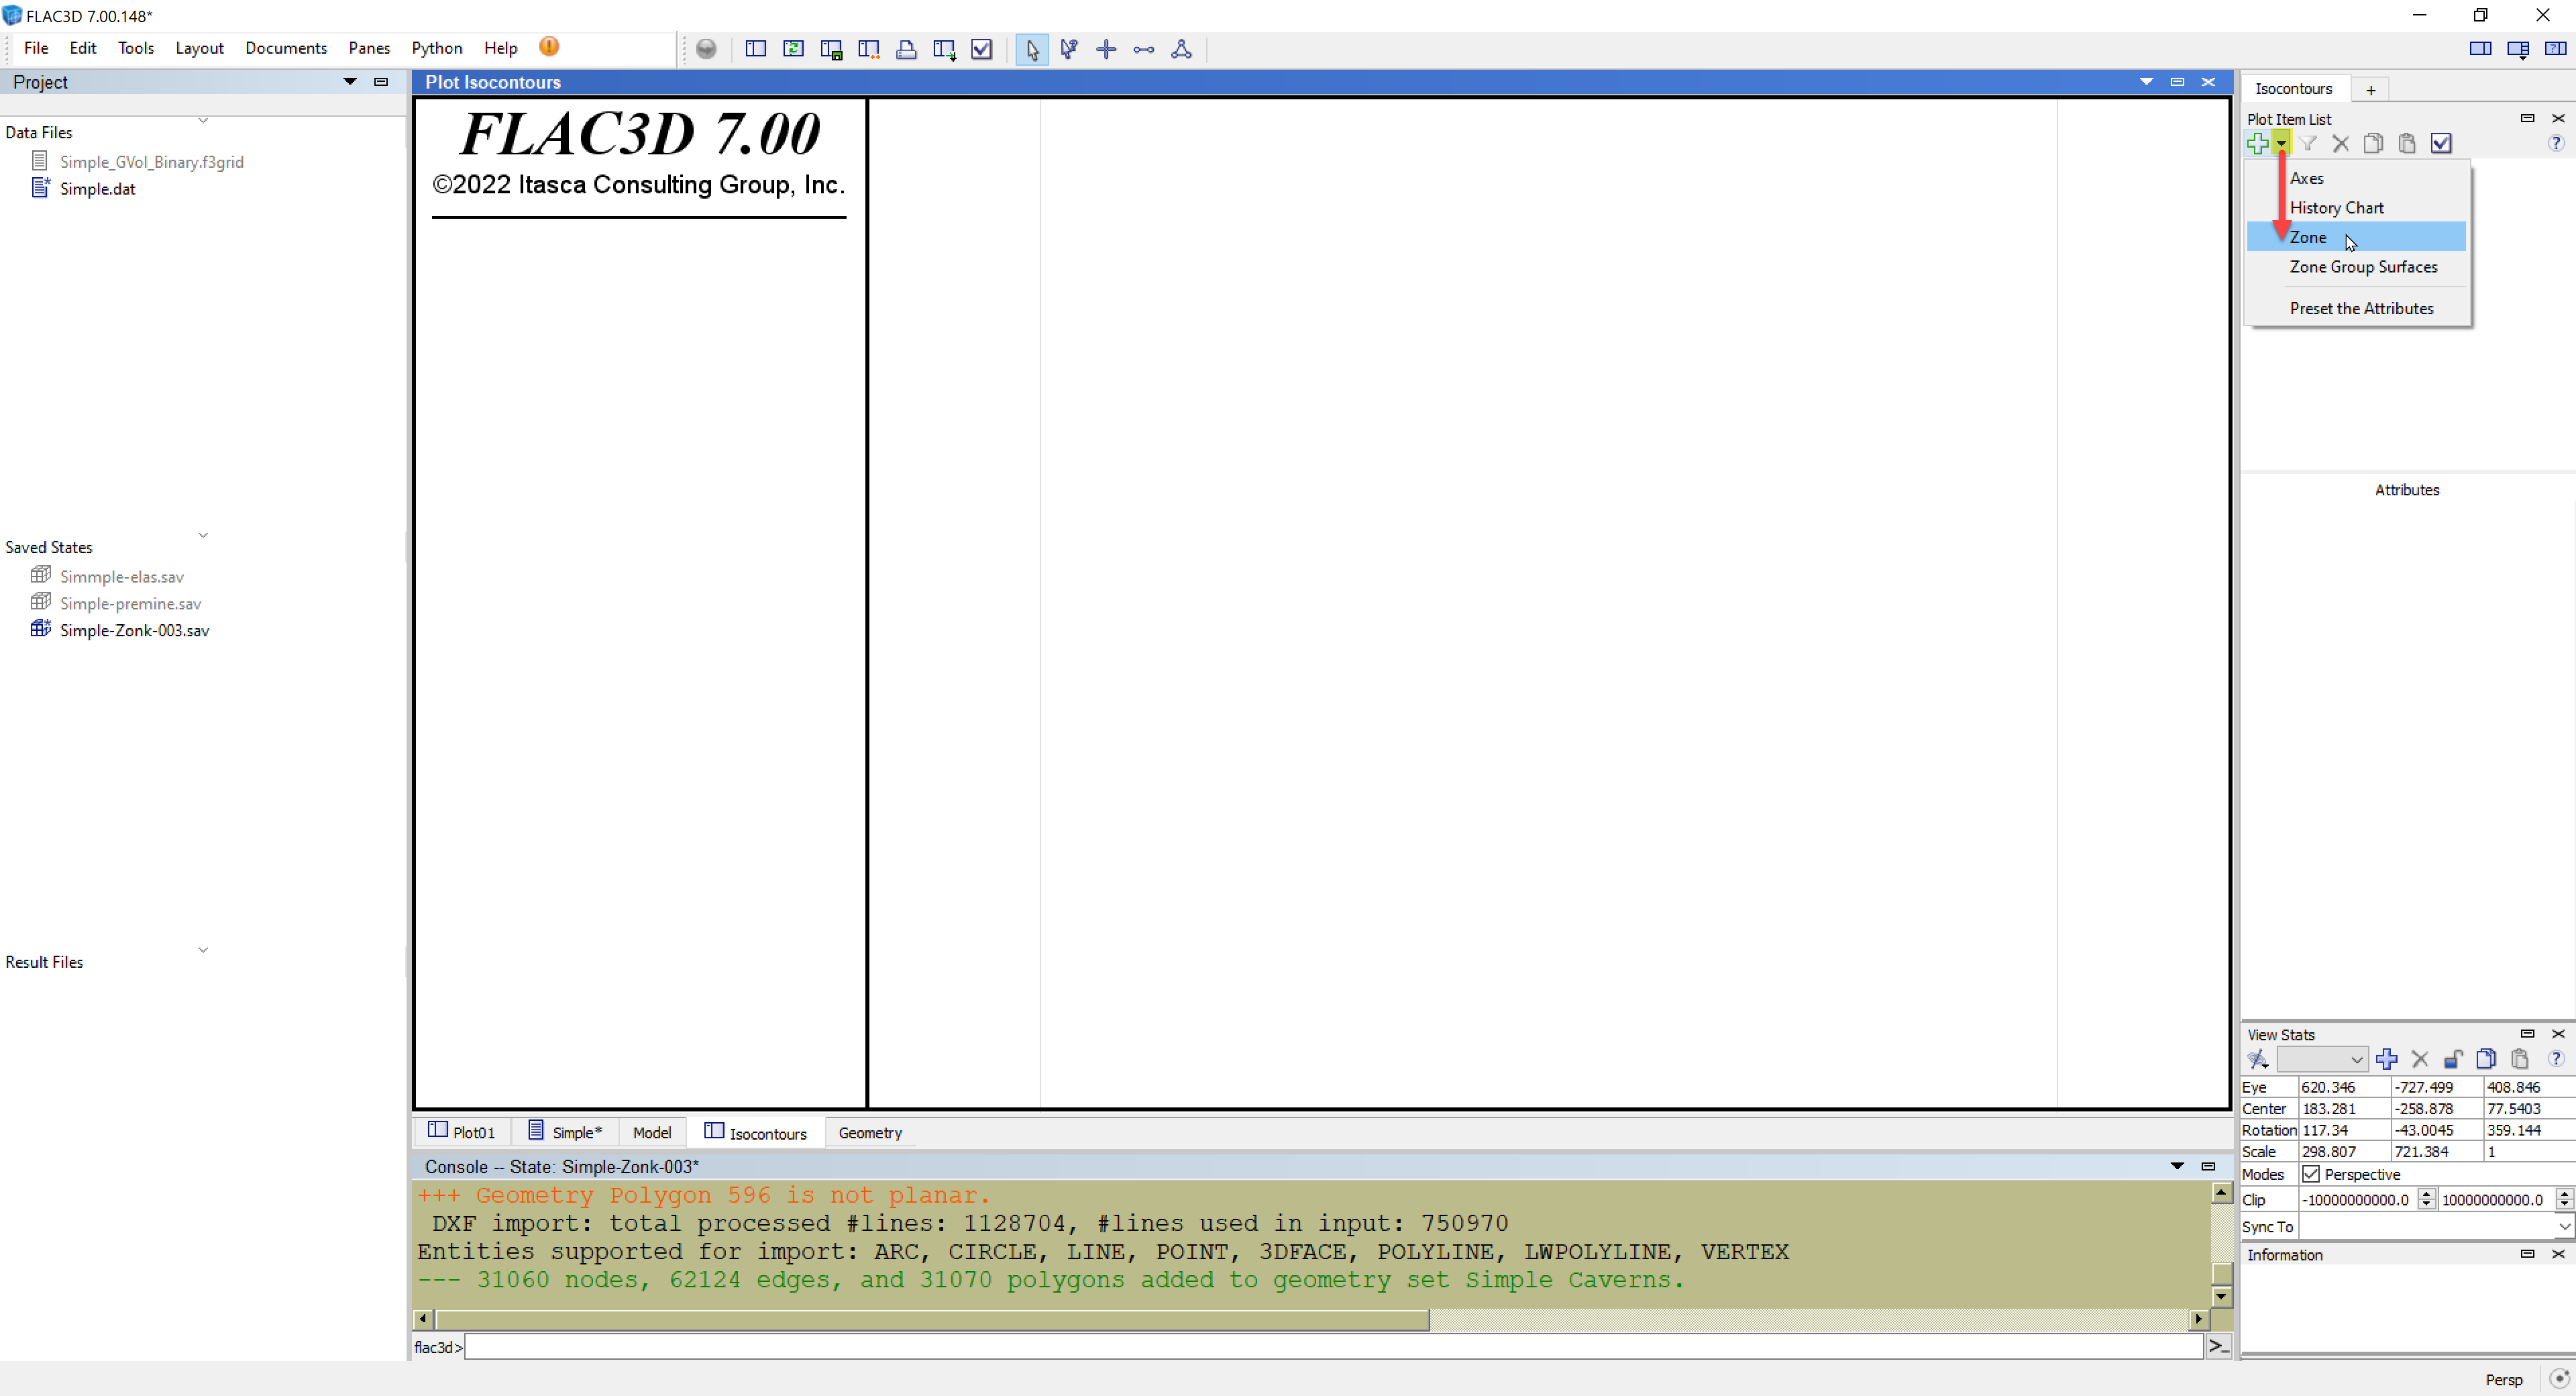Click the plot-with-save-disk icon in main toolbar
The width and height of the screenshot is (2576, 1396).
(x=831, y=49)
